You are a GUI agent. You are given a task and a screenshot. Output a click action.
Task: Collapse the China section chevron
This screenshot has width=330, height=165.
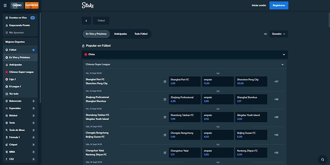[284, 54]
